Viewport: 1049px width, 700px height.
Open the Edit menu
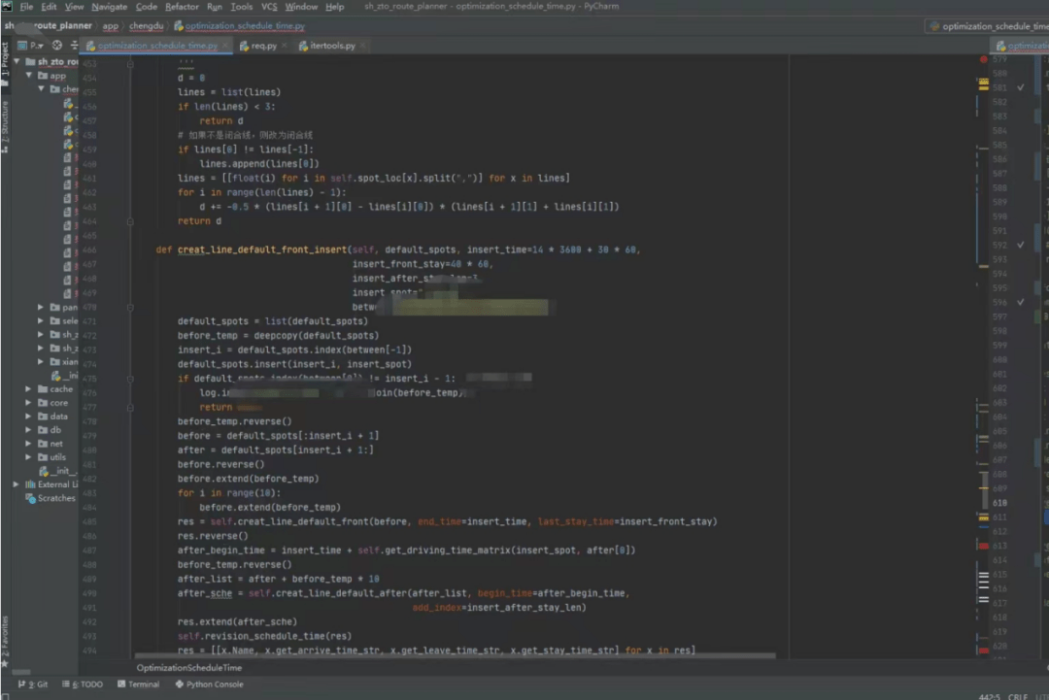(x=49, y=7)
